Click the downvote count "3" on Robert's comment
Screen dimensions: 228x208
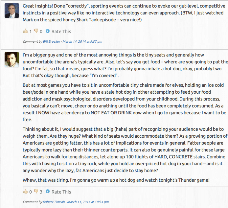click(x=41, y=192)
